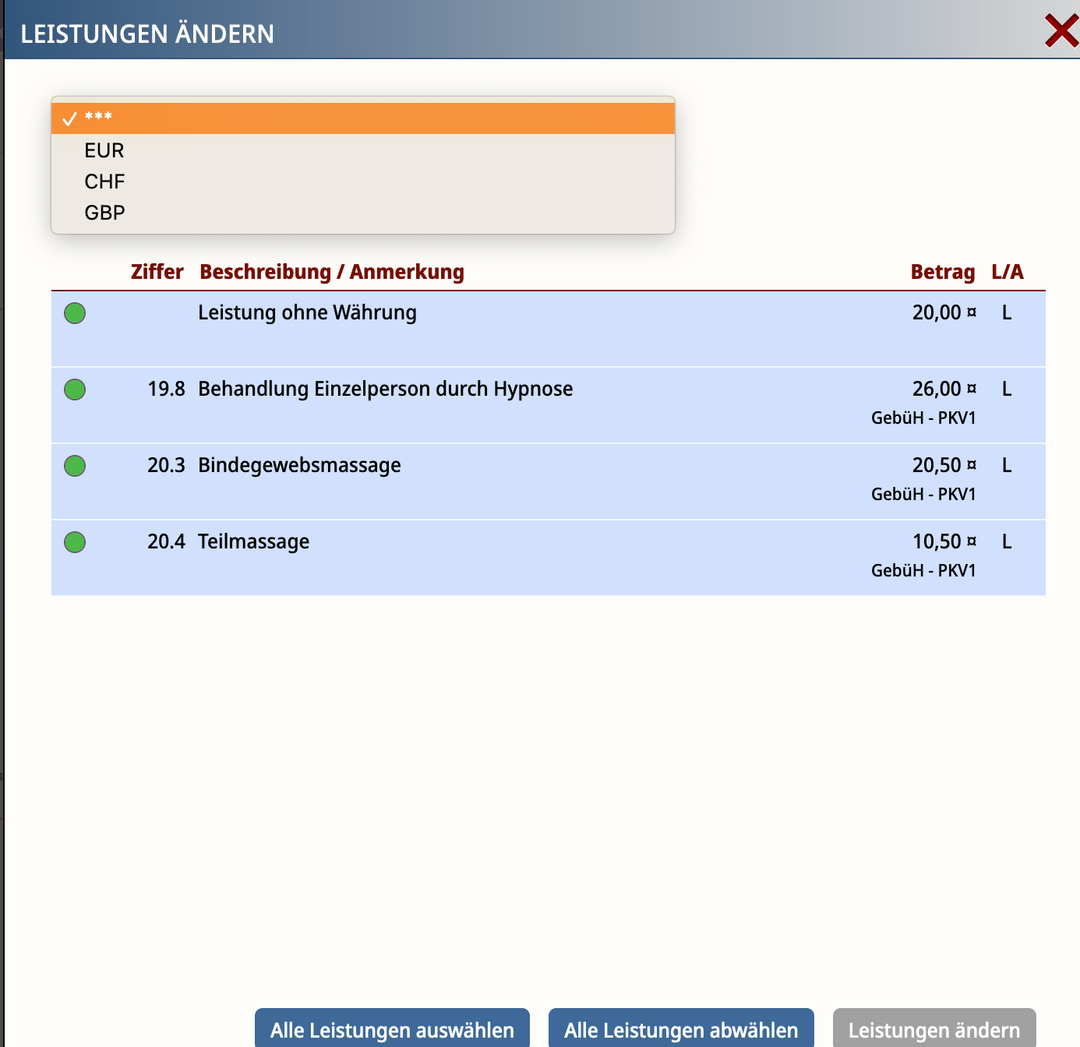Toggle green dot for Teilmassage

[75, 542]
